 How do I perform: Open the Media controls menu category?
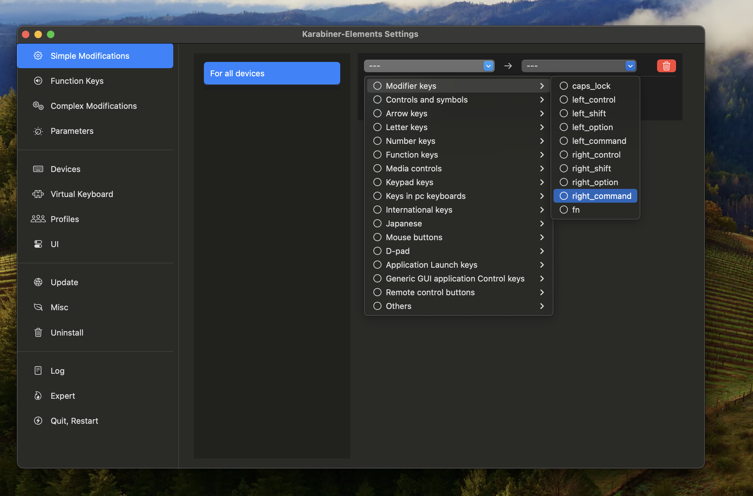[413, 169]
